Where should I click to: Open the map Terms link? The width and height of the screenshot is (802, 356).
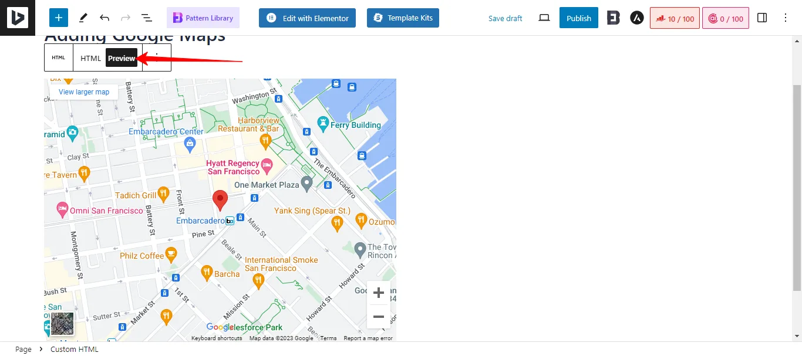click(x=328, y=338)
